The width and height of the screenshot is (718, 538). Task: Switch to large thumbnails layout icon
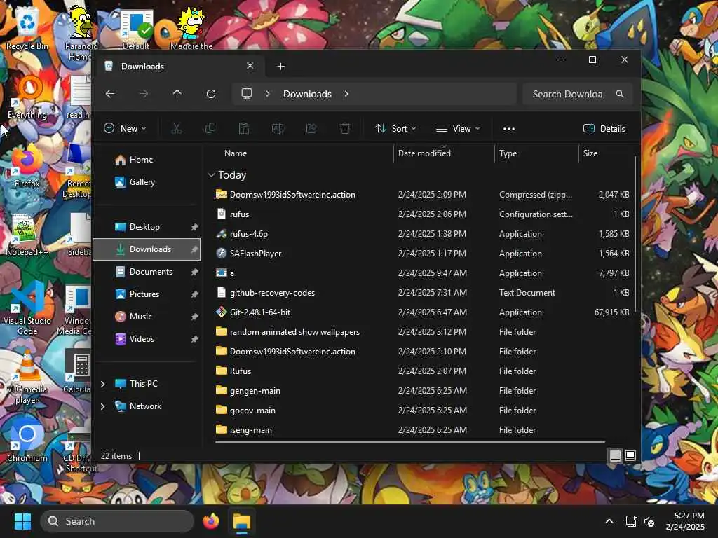(630, 455)
